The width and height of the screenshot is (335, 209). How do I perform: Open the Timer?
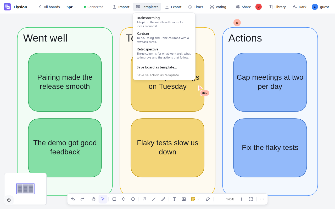(x=196, y=7)
